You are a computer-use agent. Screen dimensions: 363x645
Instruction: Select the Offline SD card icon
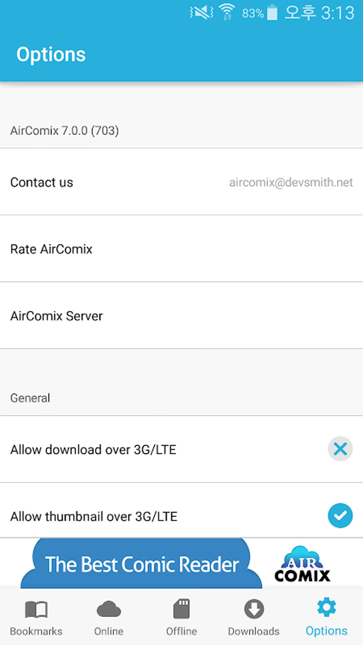181,609
